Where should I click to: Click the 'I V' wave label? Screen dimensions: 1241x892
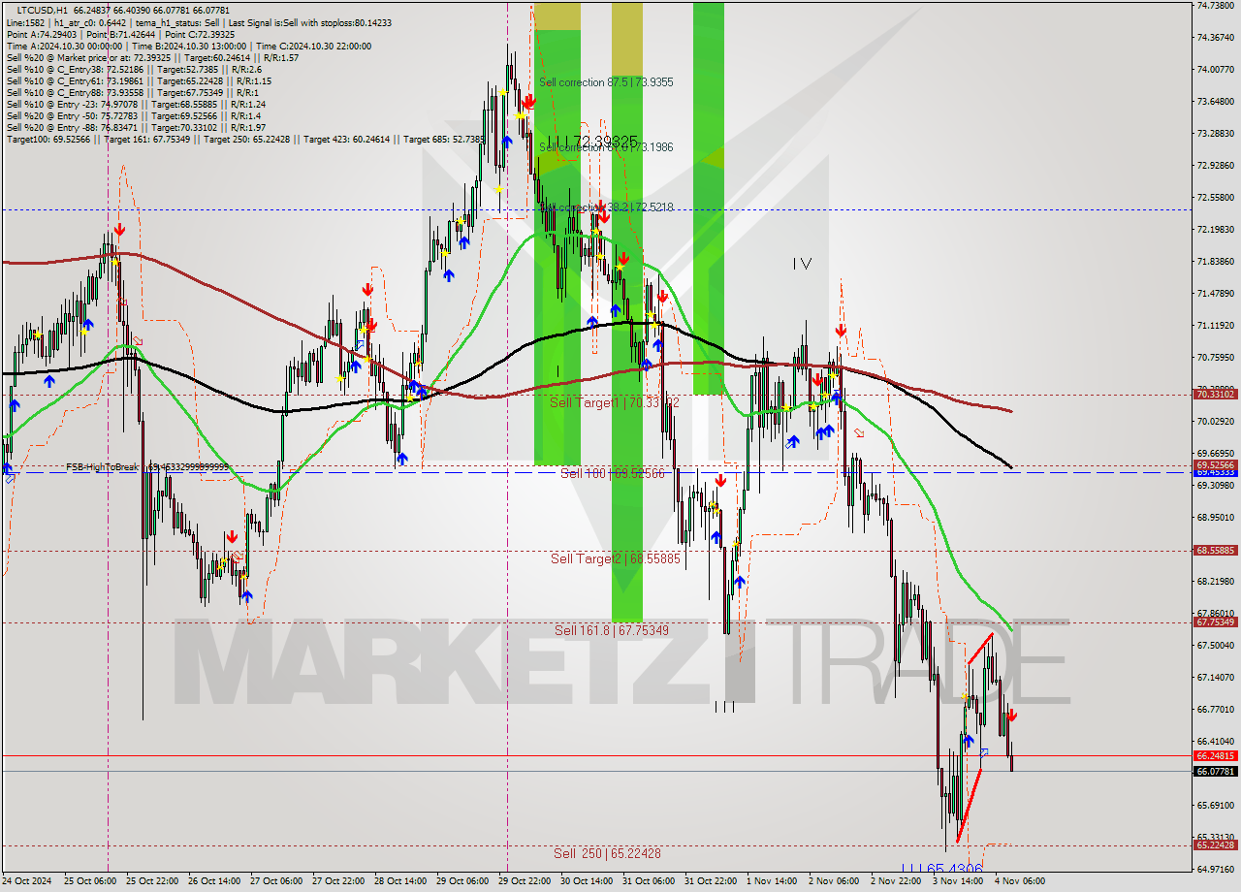pos(801,264)
